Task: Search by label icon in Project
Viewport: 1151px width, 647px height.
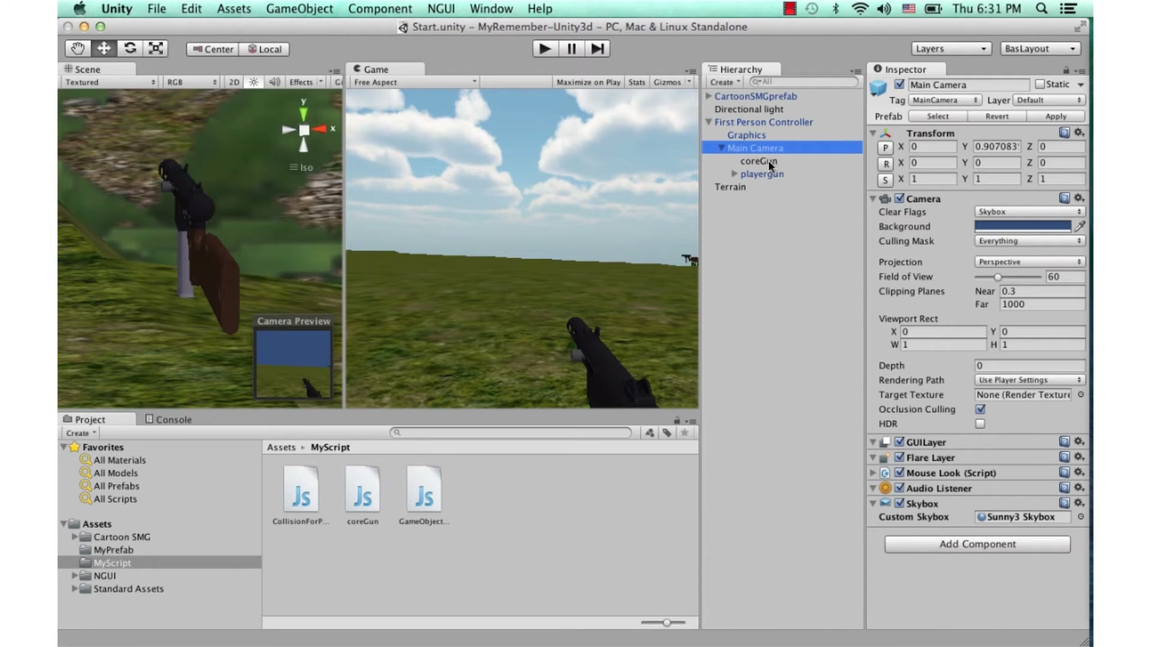Action: [667, 433]
